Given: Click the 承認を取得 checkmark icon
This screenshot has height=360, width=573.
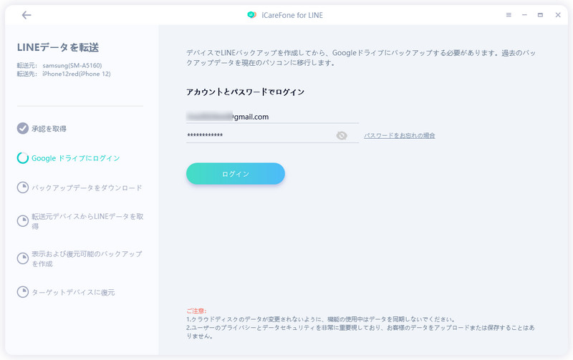Looking at the screenshot, I should pos(23,129).
